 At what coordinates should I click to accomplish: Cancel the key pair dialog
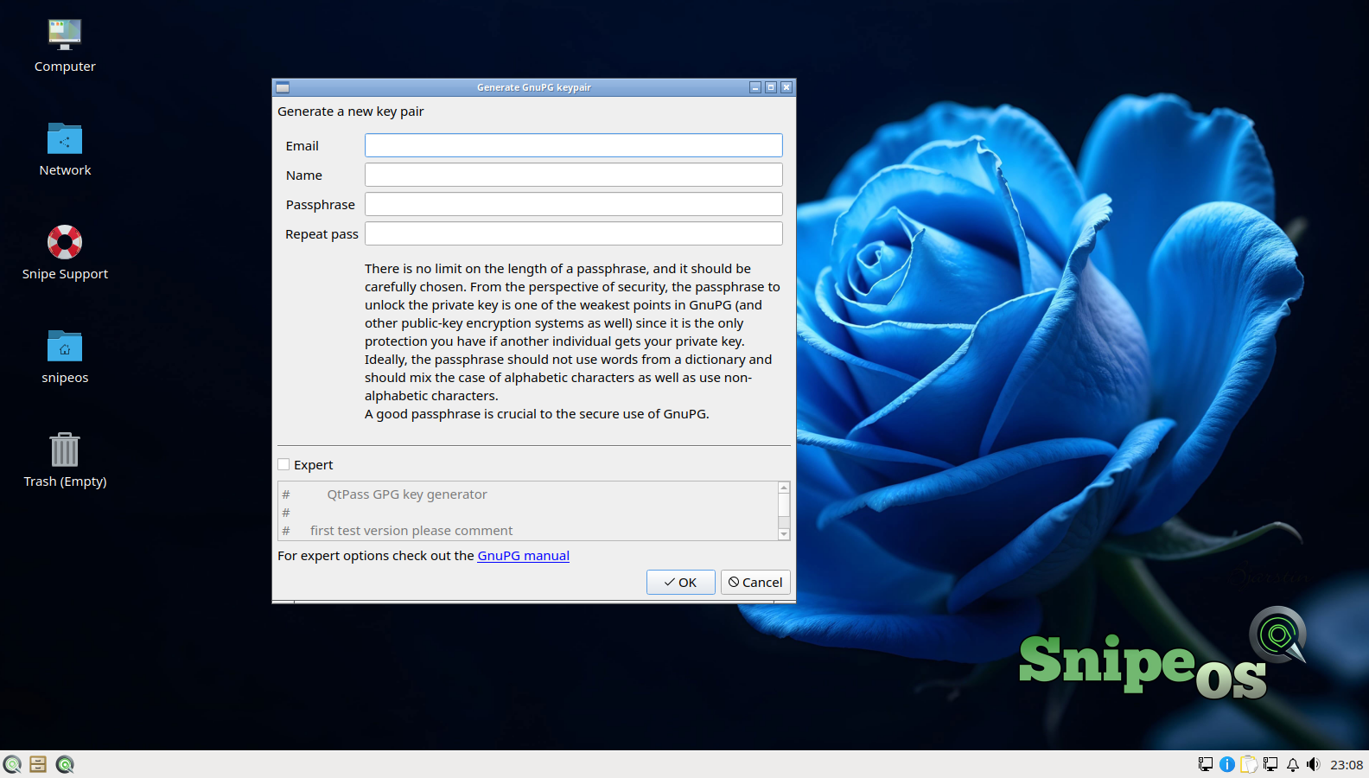[x=755, y=583]
